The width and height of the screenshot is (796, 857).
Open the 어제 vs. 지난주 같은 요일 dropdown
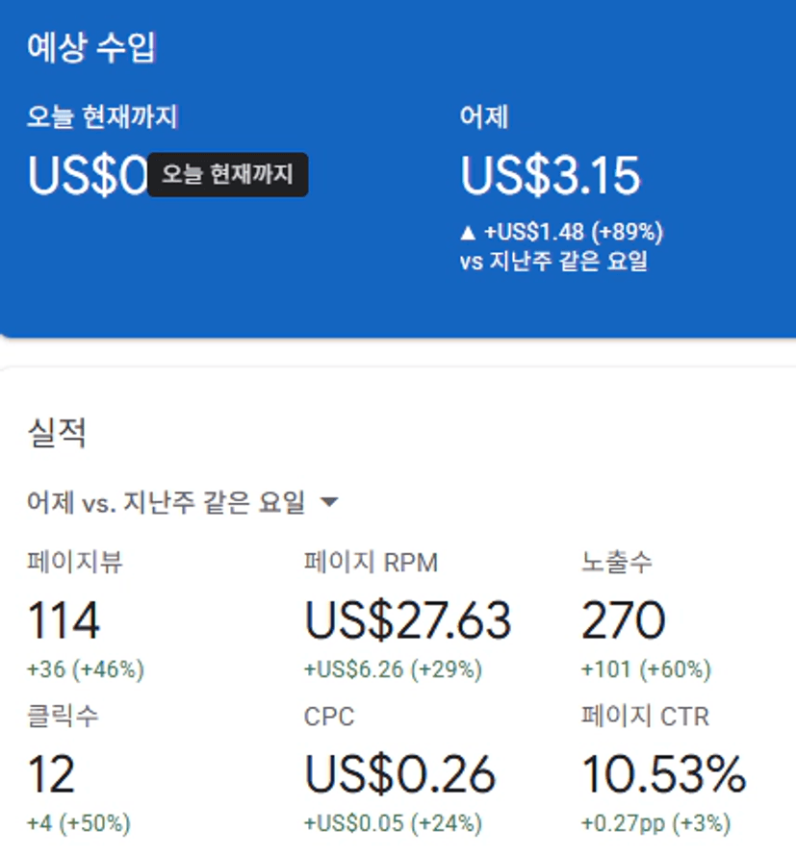[168, 501]
